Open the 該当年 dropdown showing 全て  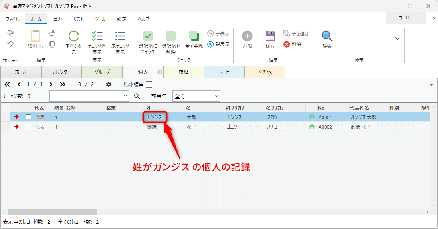coord(196,96)
